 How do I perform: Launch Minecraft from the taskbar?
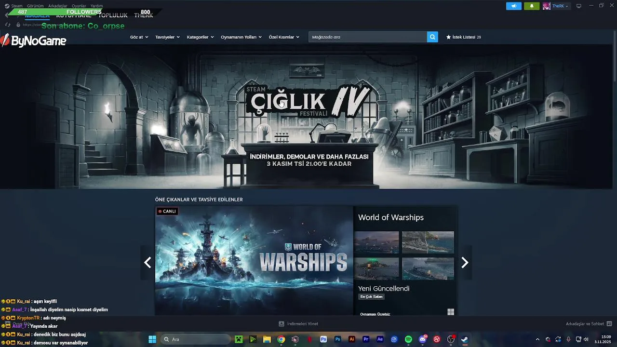(239, 339)
